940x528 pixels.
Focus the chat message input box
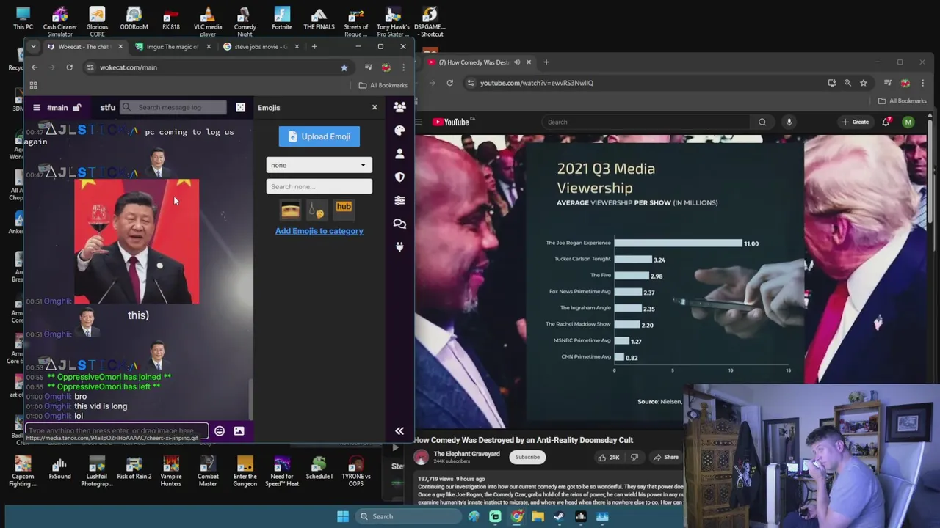click(x=117, y=430)
